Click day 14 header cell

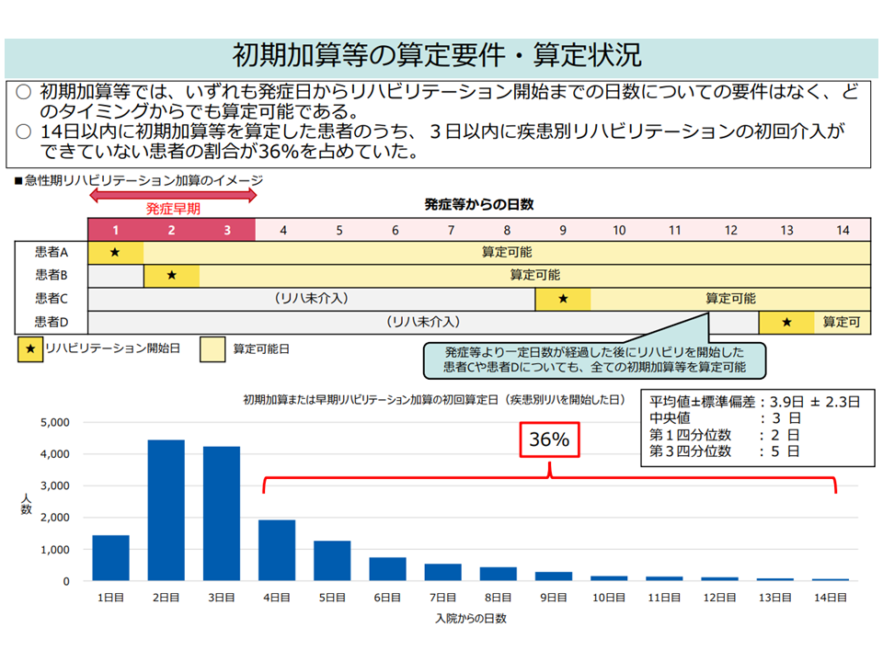(x=843, y=230)
